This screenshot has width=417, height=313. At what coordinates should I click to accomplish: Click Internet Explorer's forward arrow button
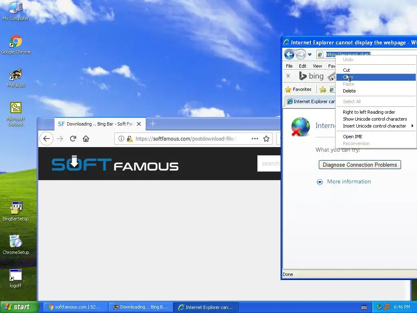click(301, 54)
